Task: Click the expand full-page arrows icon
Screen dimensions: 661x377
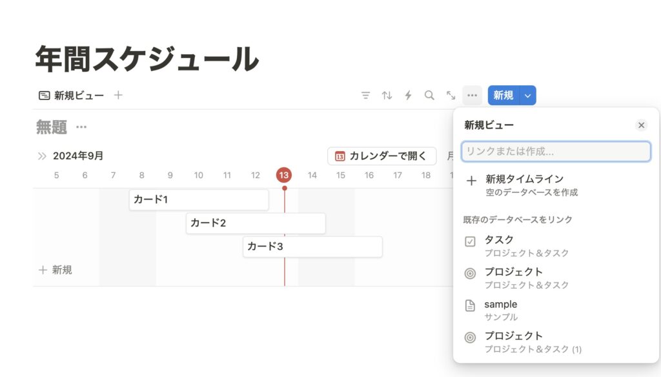Action: (x=451, y=96)
